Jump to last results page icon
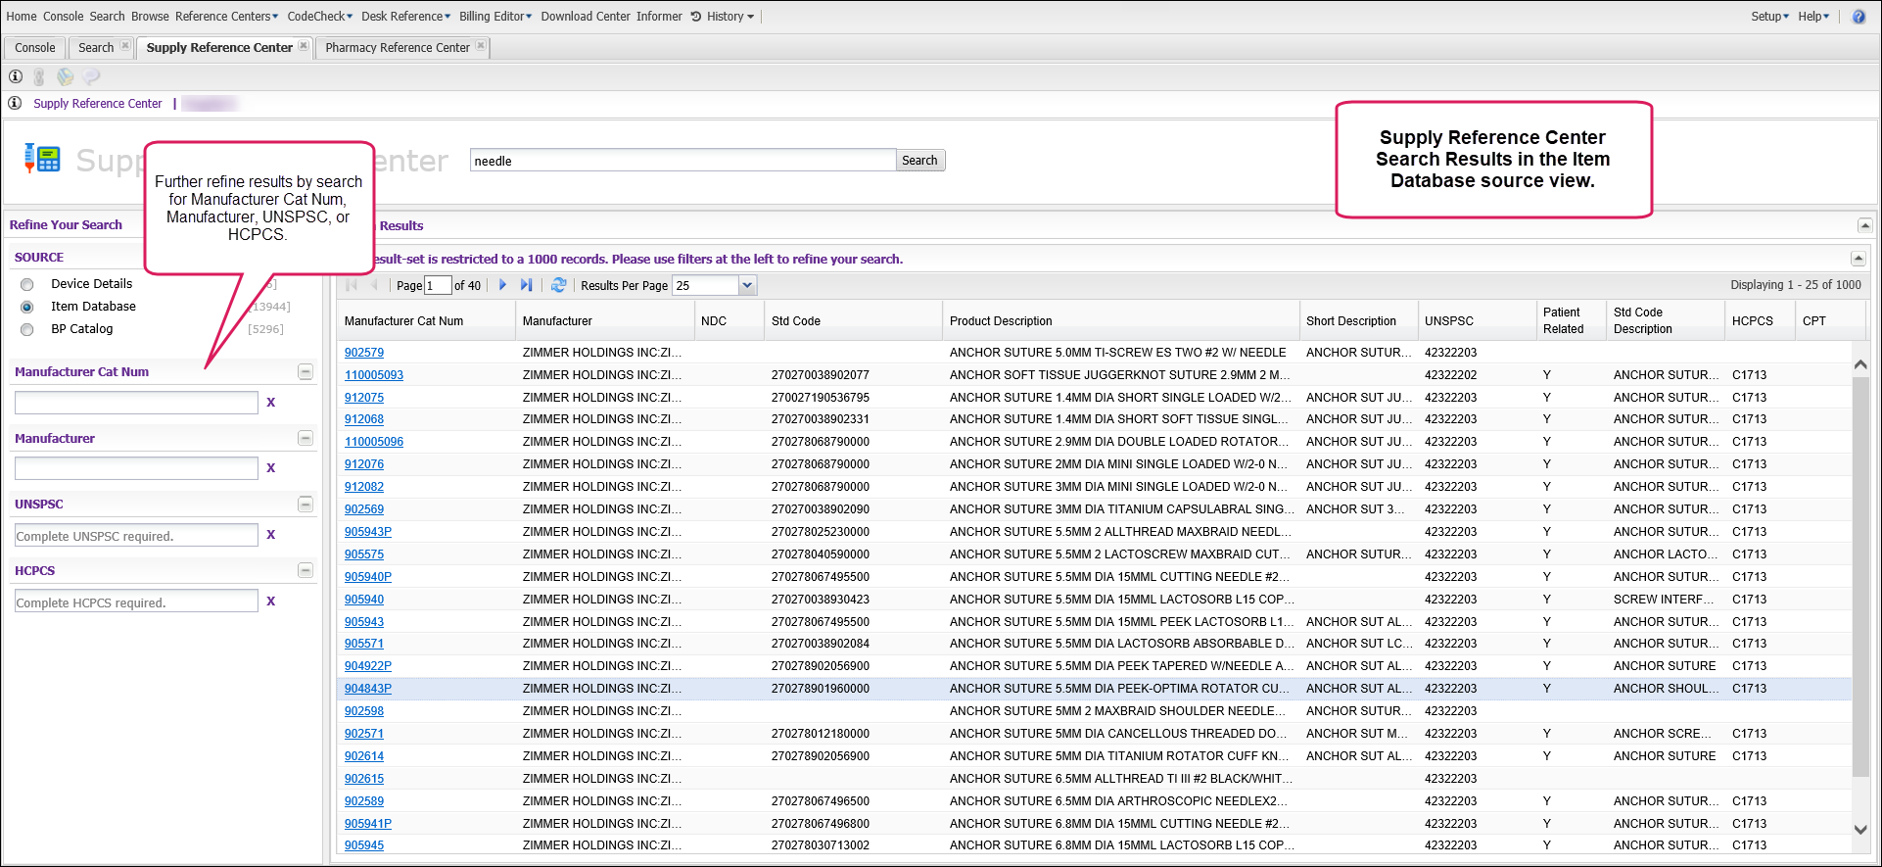 (526, 285)
